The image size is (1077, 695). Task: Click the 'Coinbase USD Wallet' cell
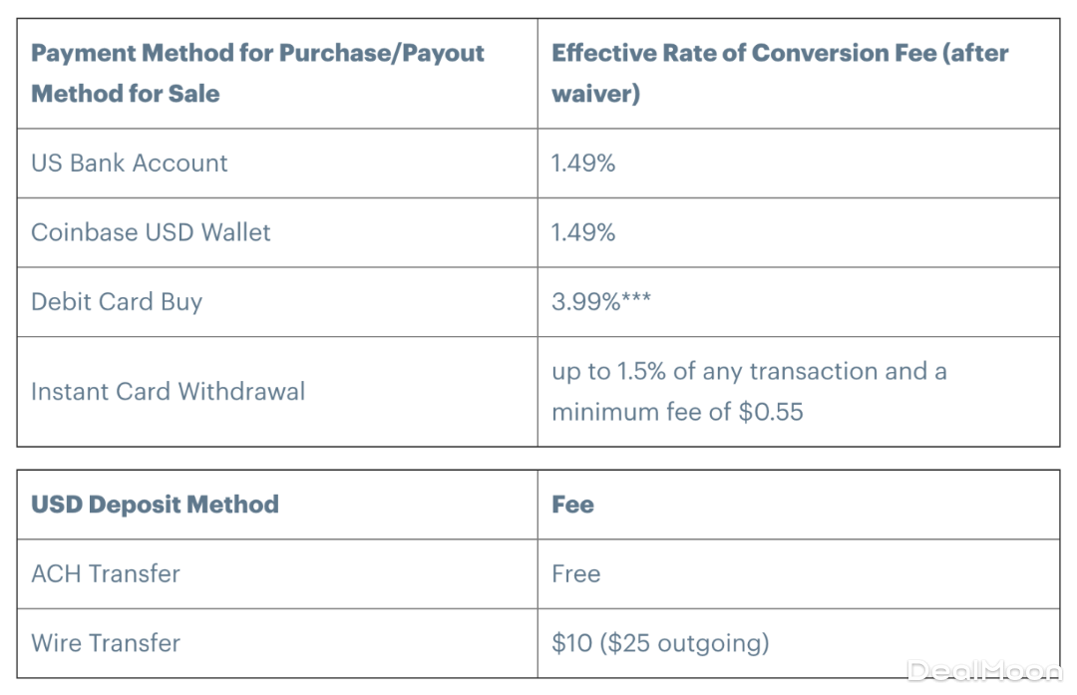pyautogui.click(x=151, y=232)
